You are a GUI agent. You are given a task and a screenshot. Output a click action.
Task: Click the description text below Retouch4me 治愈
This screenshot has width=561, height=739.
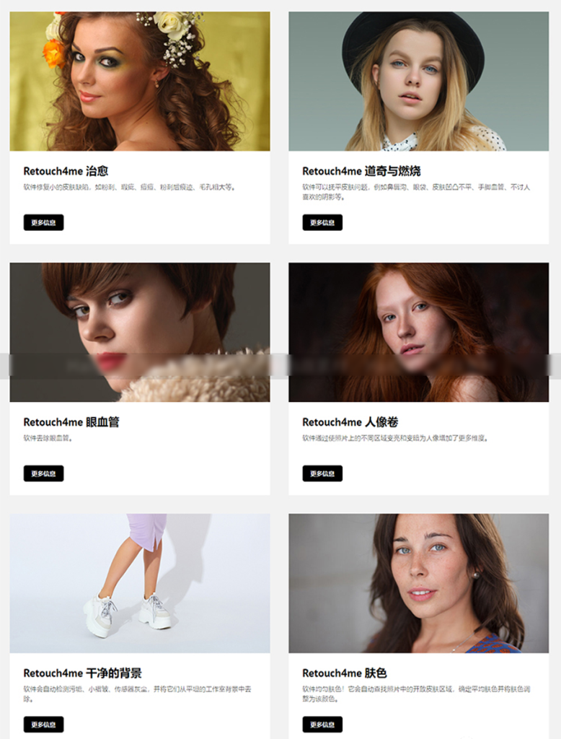tap(130, 187)
